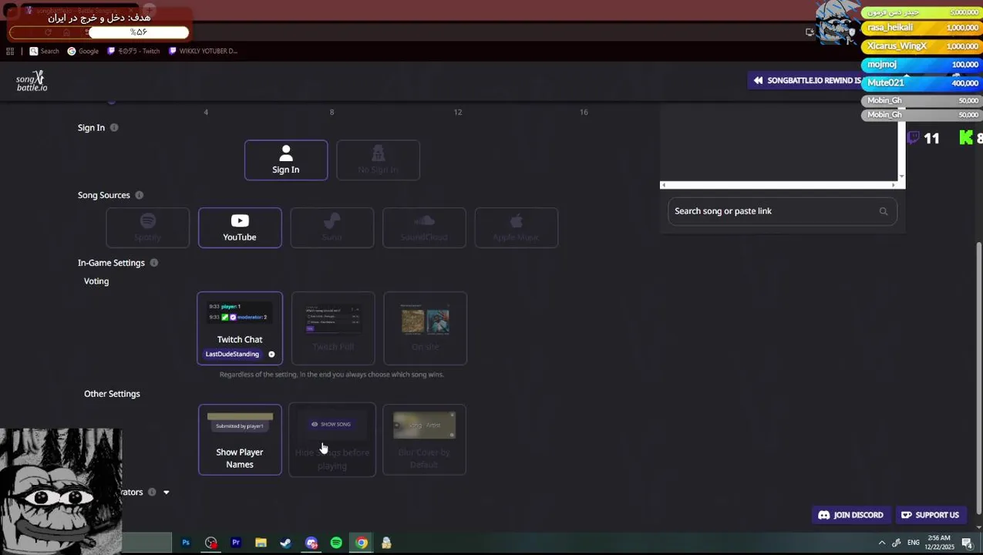Open the Songbattle.io Rewind banner
The height and width of the screenshot is (555, 983).
pyautogui.click(x=806, y=80)
